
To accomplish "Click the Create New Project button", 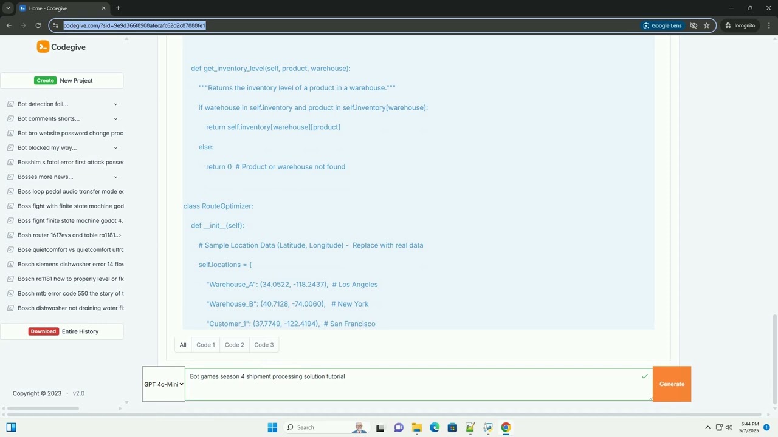I will pos(62,80).
